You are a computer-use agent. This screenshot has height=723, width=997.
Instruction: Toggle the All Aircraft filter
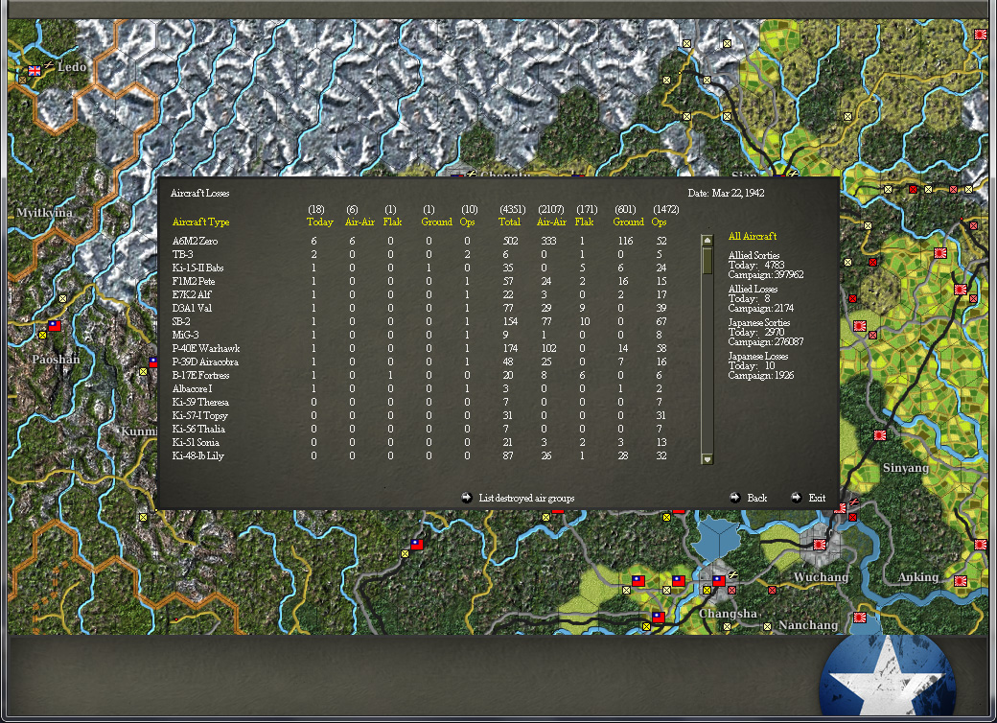click(x=753, y=236)
